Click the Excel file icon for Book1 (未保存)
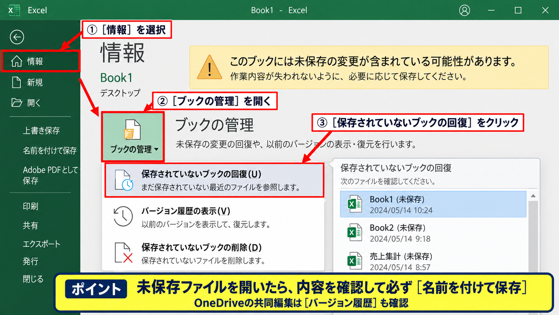Viewport: 559px width, 315px height. tap(355, 204)
